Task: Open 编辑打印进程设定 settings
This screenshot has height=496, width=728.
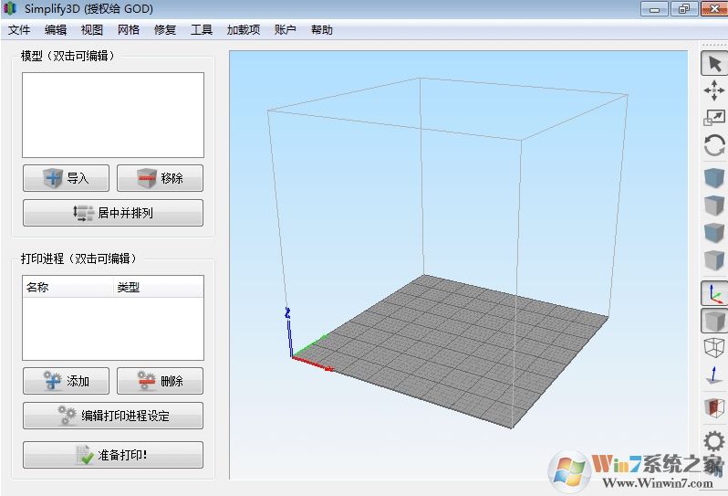Action: pyautogui.click(x=113, y=416)
